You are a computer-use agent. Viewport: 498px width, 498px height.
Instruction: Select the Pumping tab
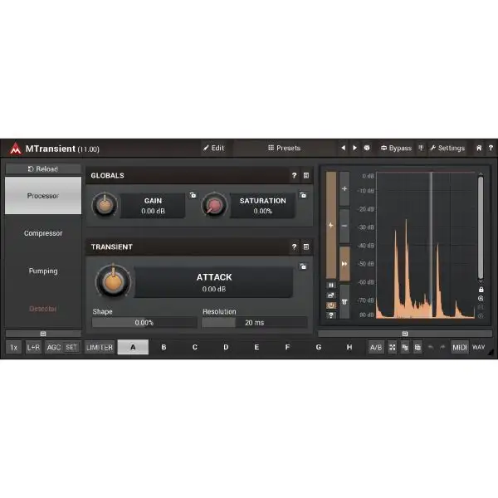(x=43, y=271)
